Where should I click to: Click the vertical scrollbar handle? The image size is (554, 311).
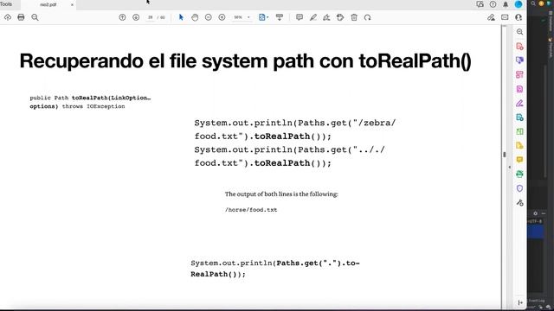coord(504,155)
